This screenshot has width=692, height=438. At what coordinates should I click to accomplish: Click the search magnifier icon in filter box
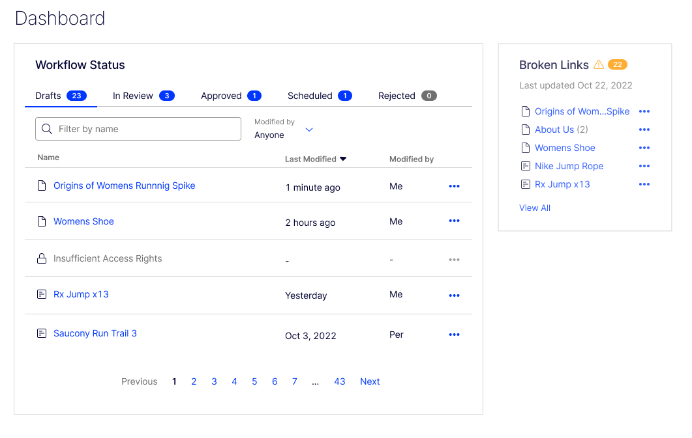coord(47,129)
